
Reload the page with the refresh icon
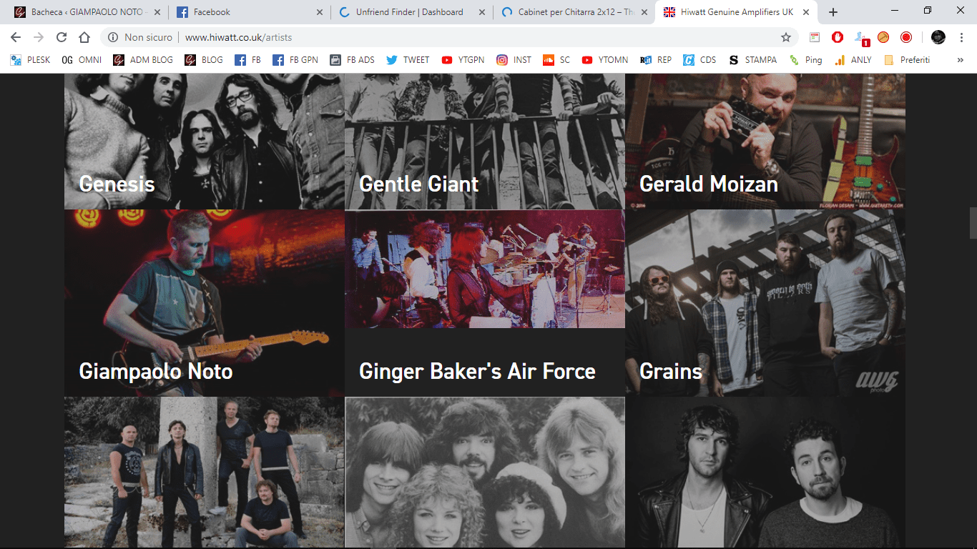(x=62, y=37)
